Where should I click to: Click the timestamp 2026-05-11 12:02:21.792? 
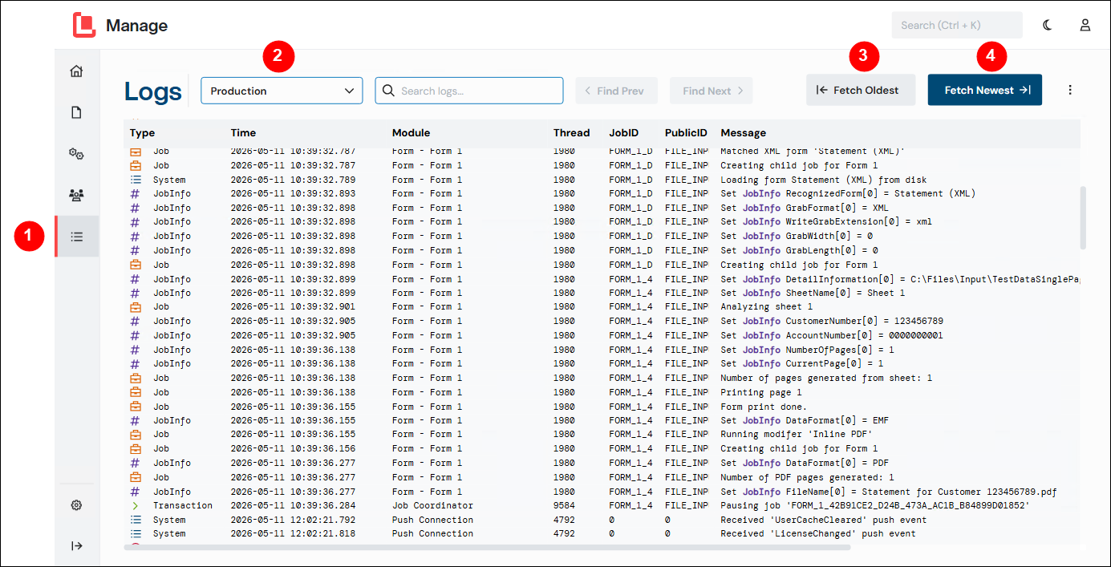point(293,520)
